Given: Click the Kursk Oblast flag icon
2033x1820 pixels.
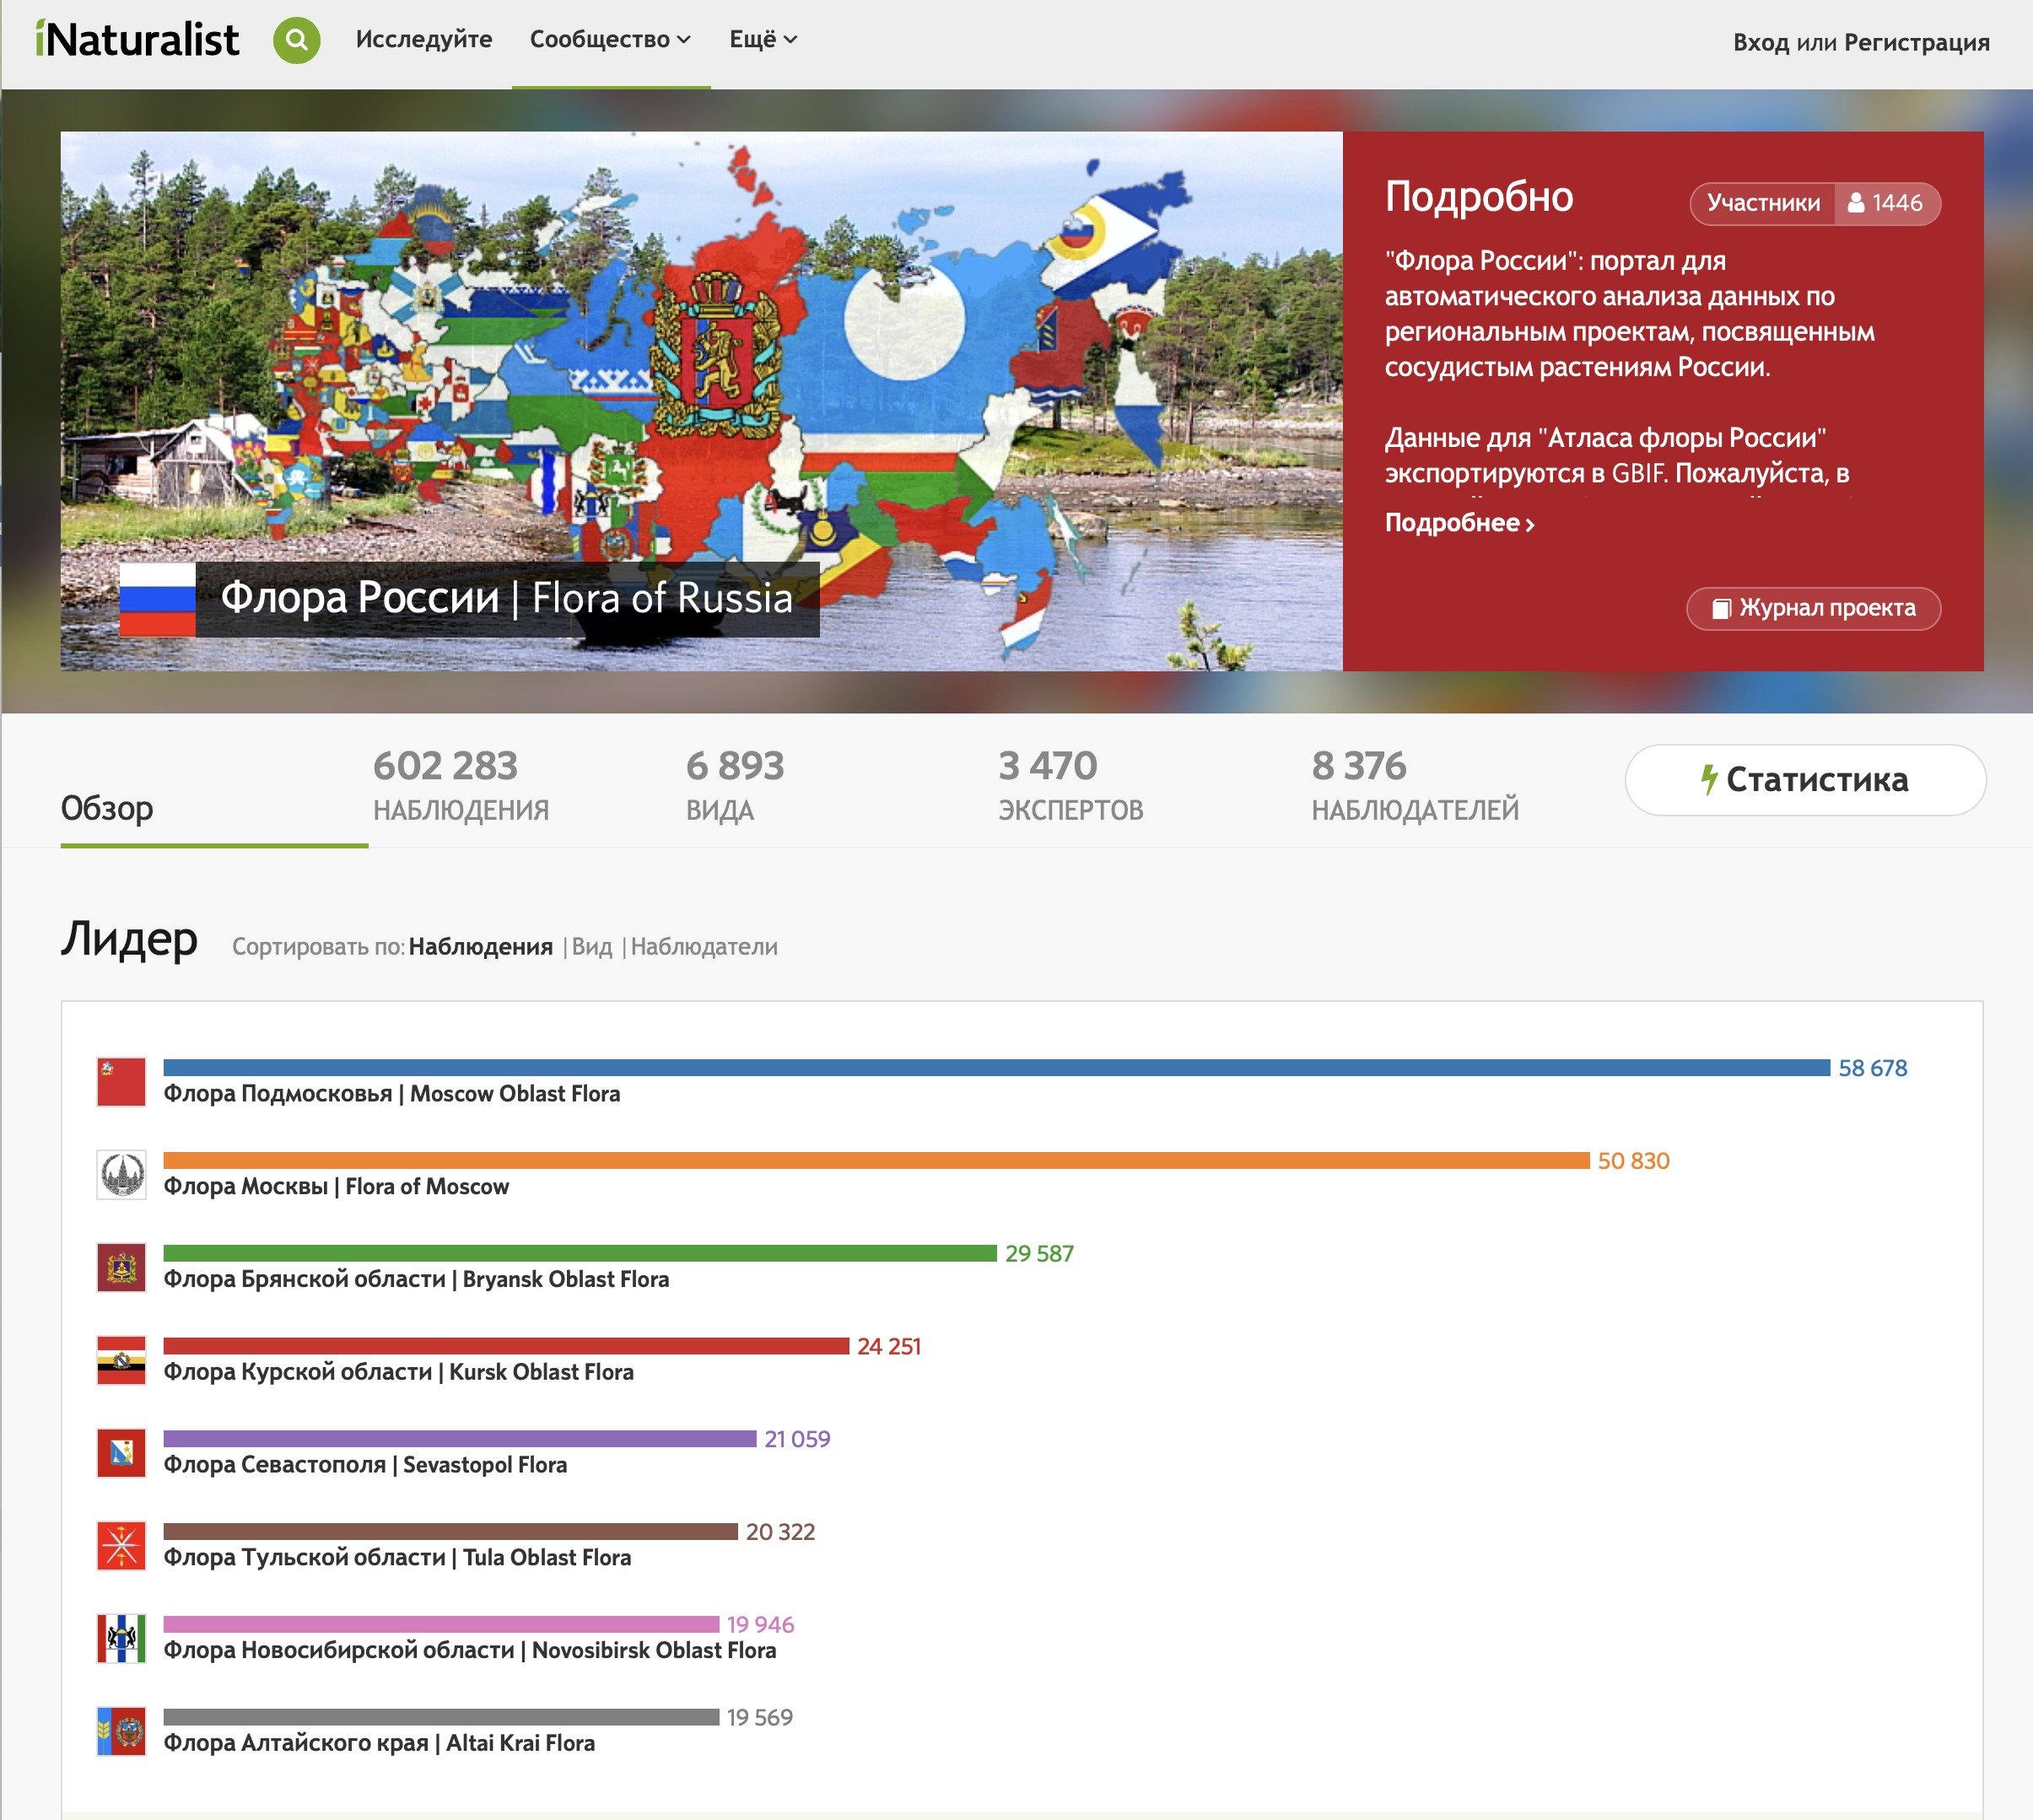Looking at the screenshot, I should click(x=121, y=1361).
